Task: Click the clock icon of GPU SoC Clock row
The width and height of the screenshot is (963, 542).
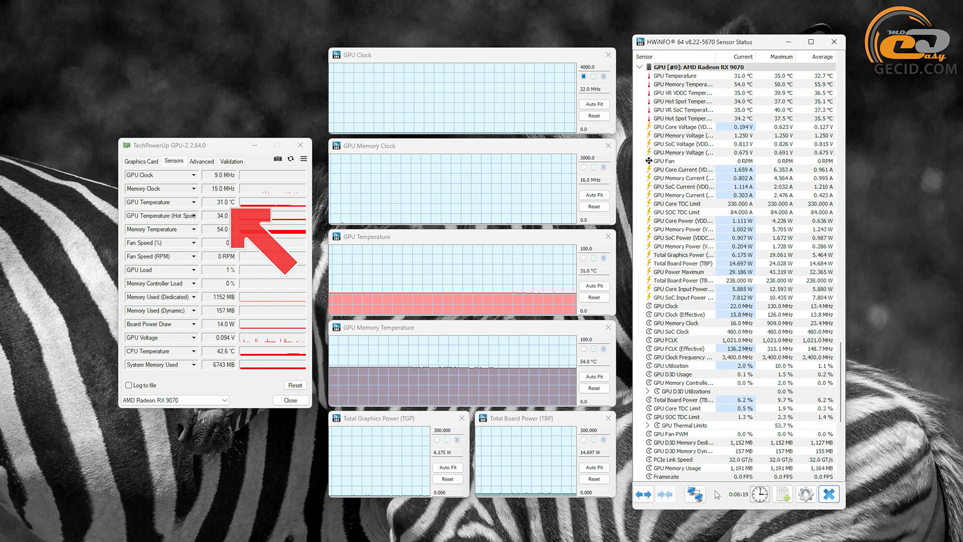Action: (649, 332)
